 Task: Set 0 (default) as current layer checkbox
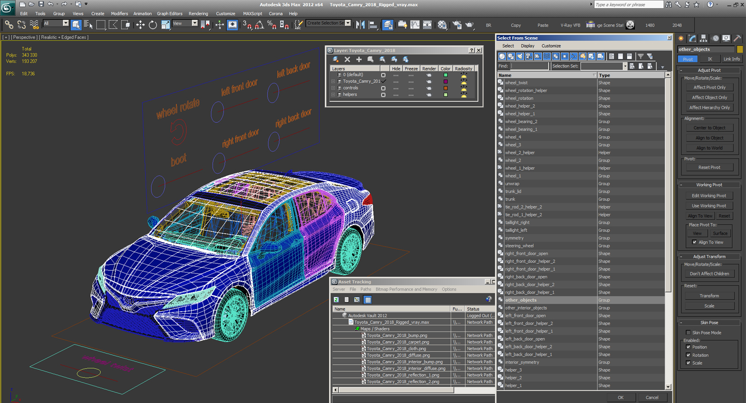(x=383, y=75)
